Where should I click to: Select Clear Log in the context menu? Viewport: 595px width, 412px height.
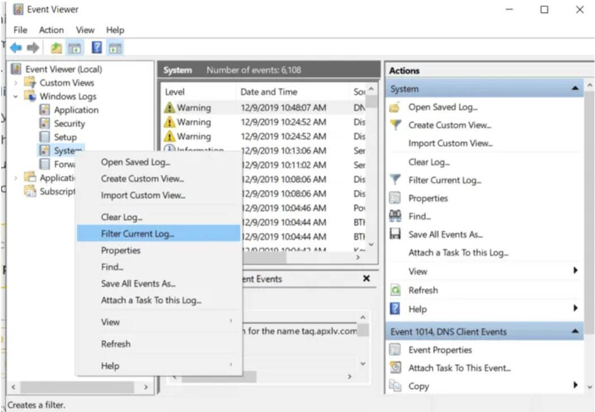click(x=121, y=217)
